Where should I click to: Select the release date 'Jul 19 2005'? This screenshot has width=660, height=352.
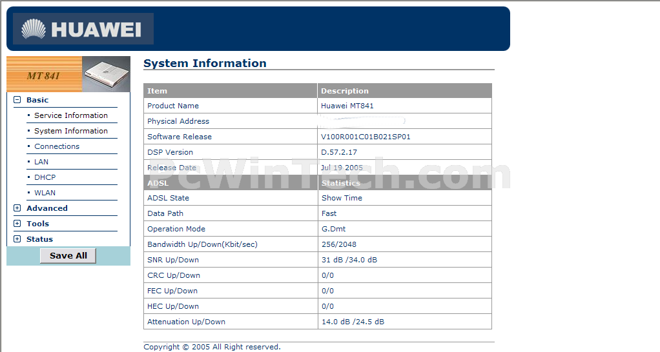[342, 168]
